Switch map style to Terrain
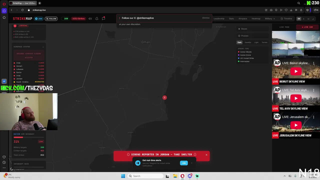320x180 pixels. (x=264, y=42)
